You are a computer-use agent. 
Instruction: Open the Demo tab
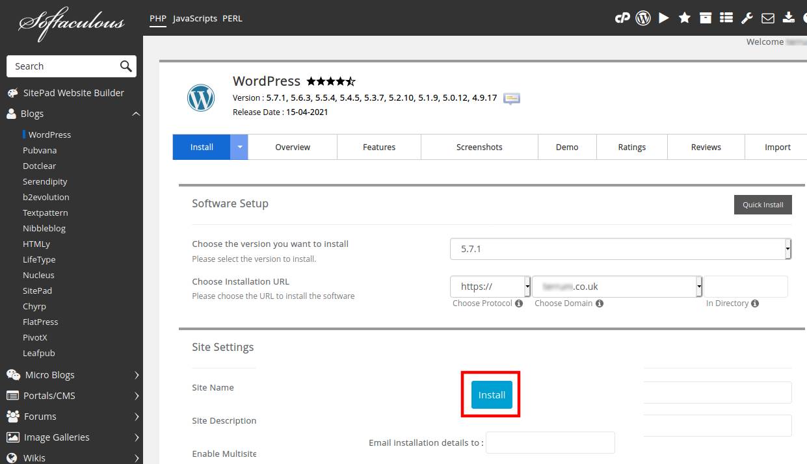tap(567, 147)
